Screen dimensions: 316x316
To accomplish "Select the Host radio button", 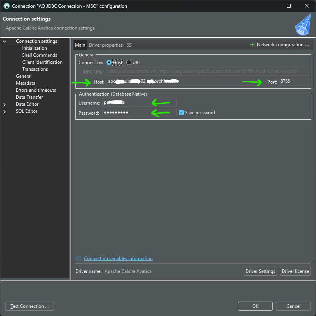I will coord(109,63).
